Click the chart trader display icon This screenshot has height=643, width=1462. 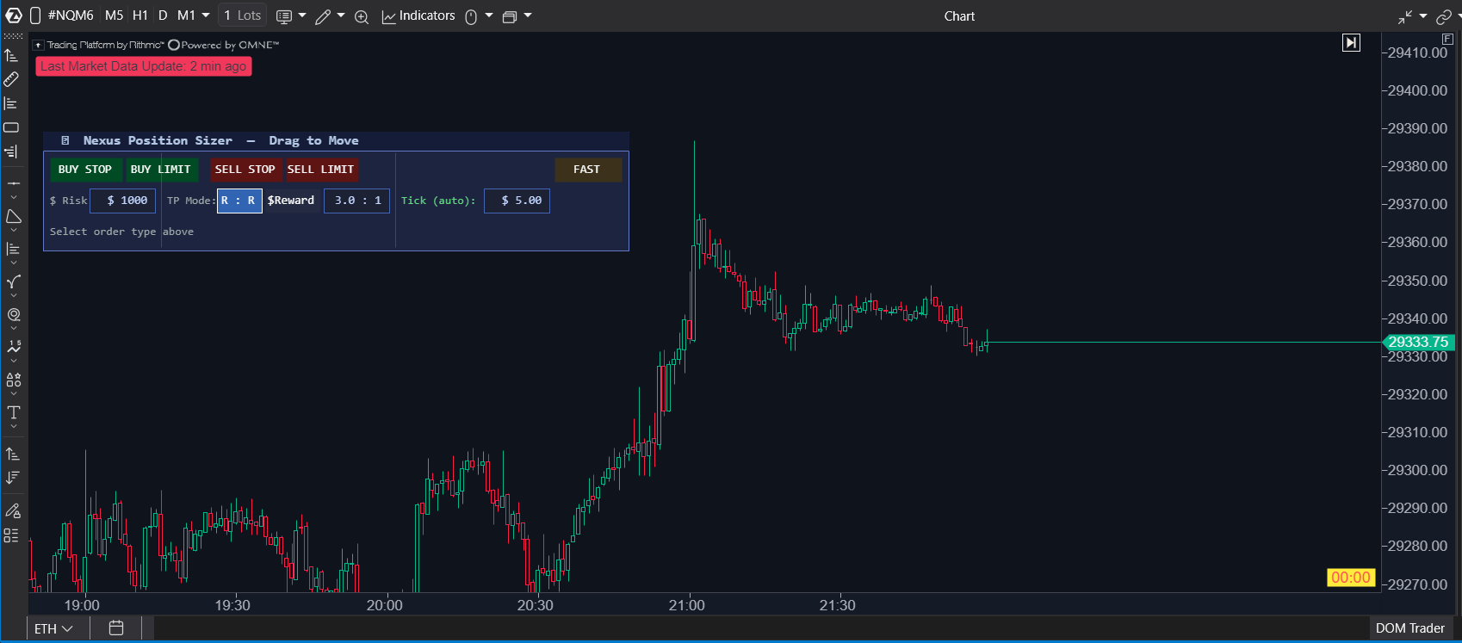pos(284,16)
